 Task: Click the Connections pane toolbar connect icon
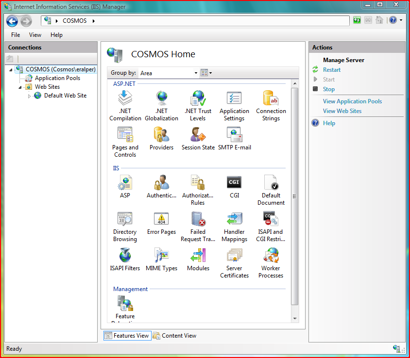tap(10, 59)
